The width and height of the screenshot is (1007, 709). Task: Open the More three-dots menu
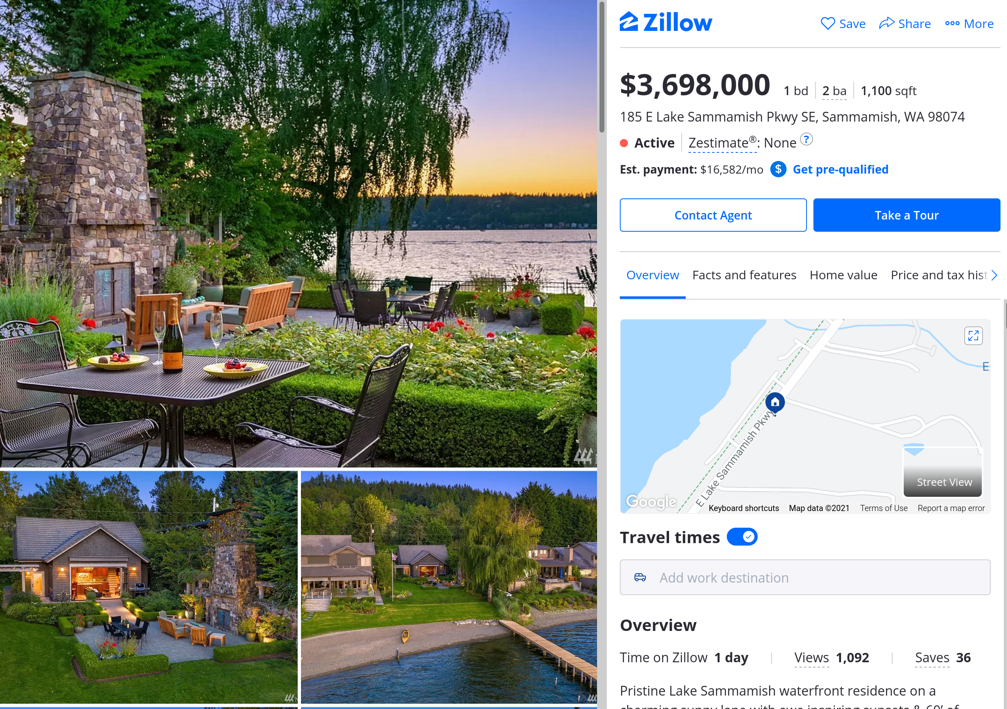click(969, 23)
